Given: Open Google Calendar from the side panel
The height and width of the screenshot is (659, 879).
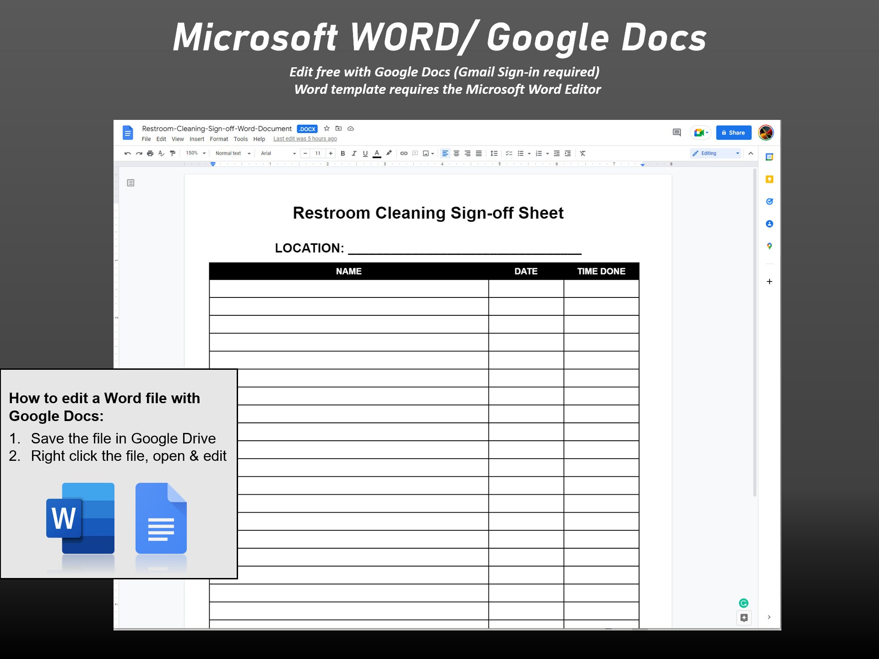Looking at the screenshot, I should click(770, 157).
